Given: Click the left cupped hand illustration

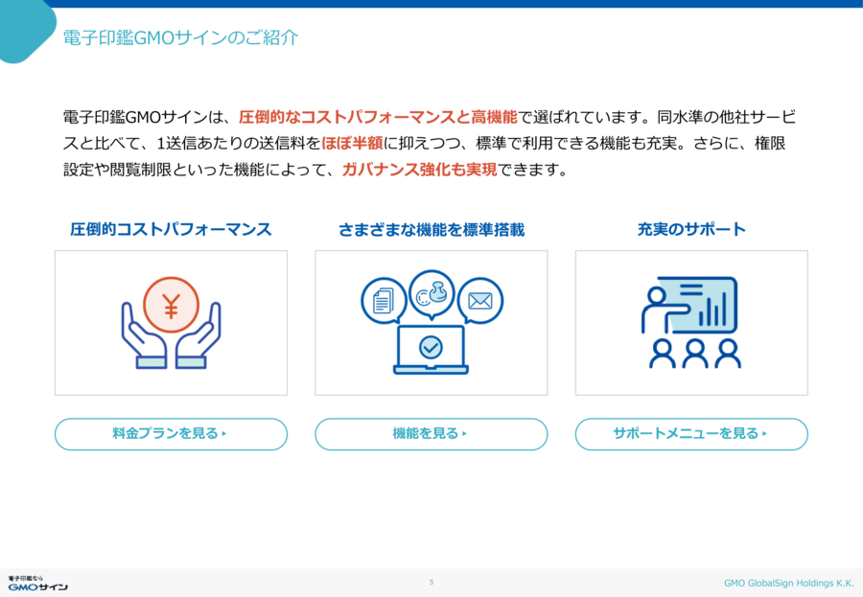Looking at the screenshot, I should pos(141,335).
